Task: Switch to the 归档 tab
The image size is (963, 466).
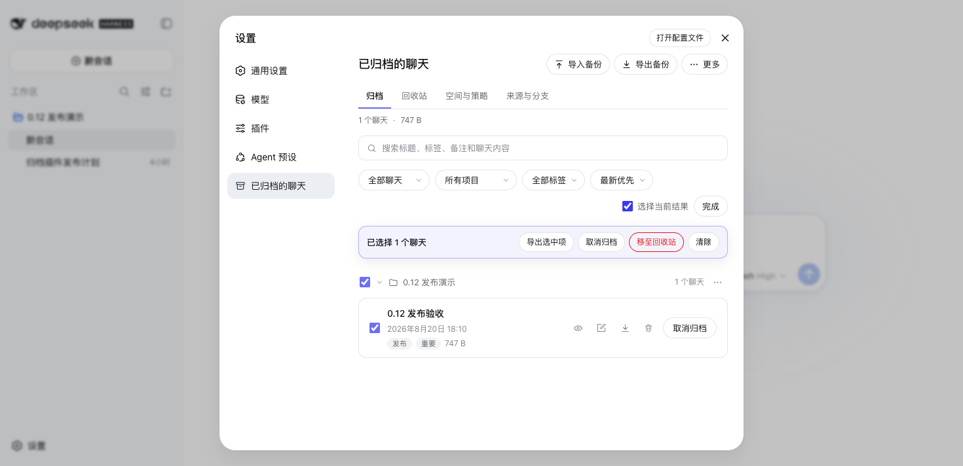Action: click(375, 96)
